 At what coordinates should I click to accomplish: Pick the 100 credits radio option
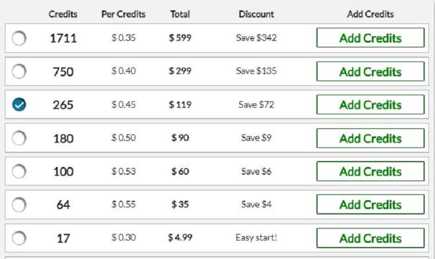coord(19,171)
